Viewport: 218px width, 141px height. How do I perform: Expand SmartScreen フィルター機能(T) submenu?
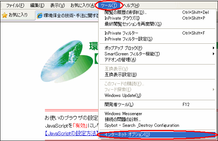tap(157, 54)
